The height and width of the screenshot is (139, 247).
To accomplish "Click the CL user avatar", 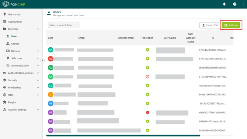I will pyautogui.click(x=51, y=86).
